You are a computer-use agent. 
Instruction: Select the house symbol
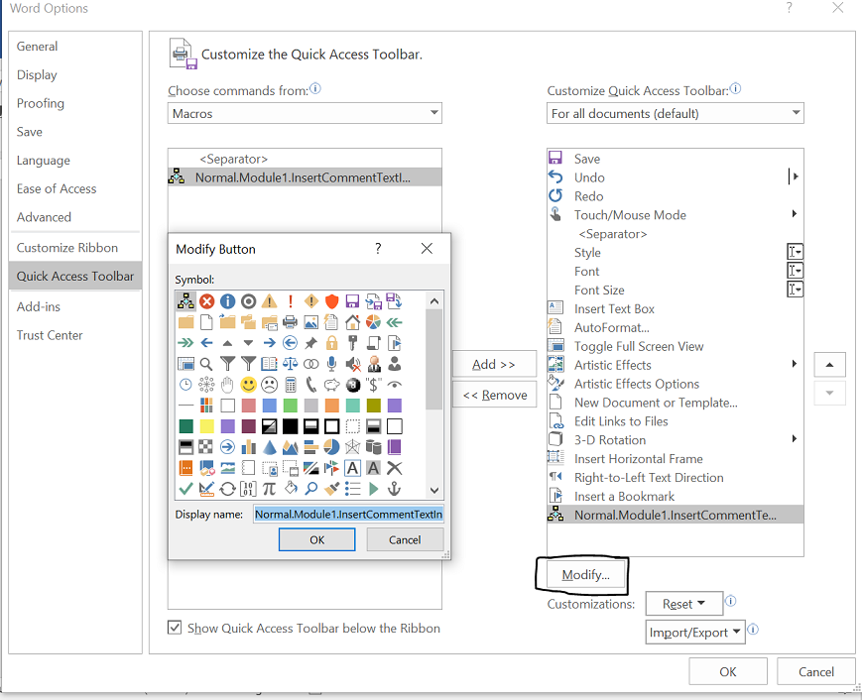pos(352,322)
